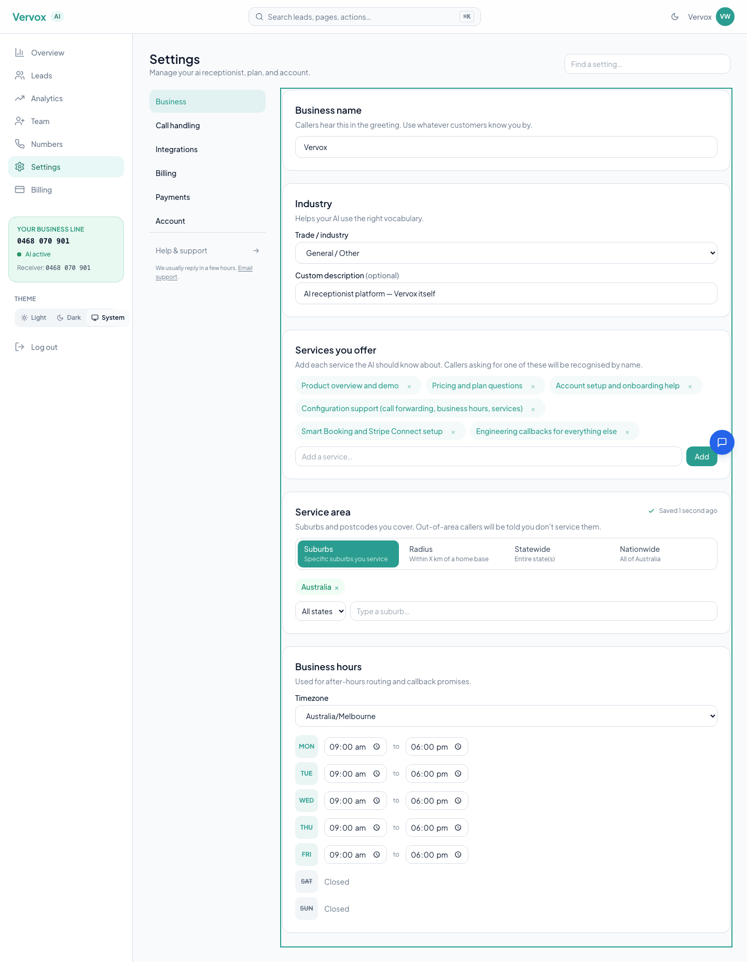The width and height of the screenshot is (747, 962).
Task: Switch to Account settings tab
Action: coord(208,221)
